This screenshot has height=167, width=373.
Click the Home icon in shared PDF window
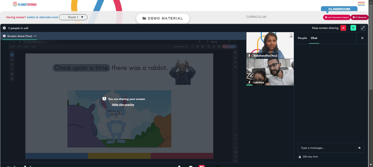[20, 42]
